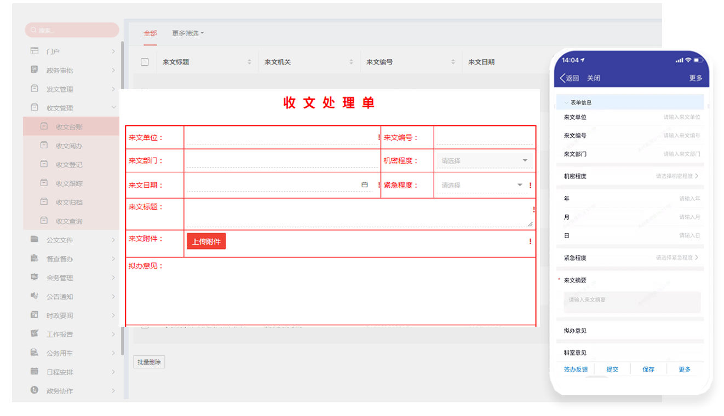Viewport: 724px width, 416px height.
Task: Tap 请输入来文摘要 text box on phone
Action: (x=632, y=302)
